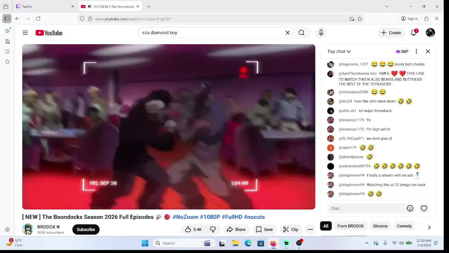Screen dimensions: 449x253
Task: Focus the chat message input
Action: coord(367,208)
